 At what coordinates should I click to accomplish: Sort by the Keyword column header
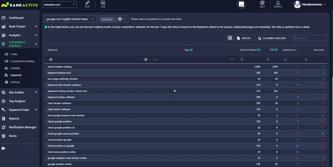click(x=52, y=50)
